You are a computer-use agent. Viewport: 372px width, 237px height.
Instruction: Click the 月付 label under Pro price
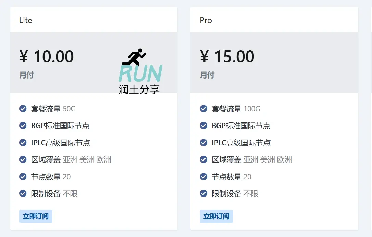[x=207, y=75]
